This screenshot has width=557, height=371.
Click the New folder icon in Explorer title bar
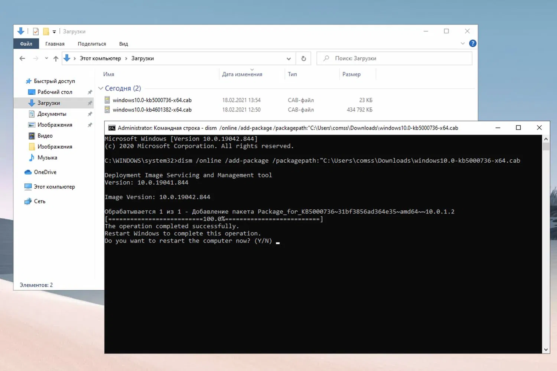[46, 32]
